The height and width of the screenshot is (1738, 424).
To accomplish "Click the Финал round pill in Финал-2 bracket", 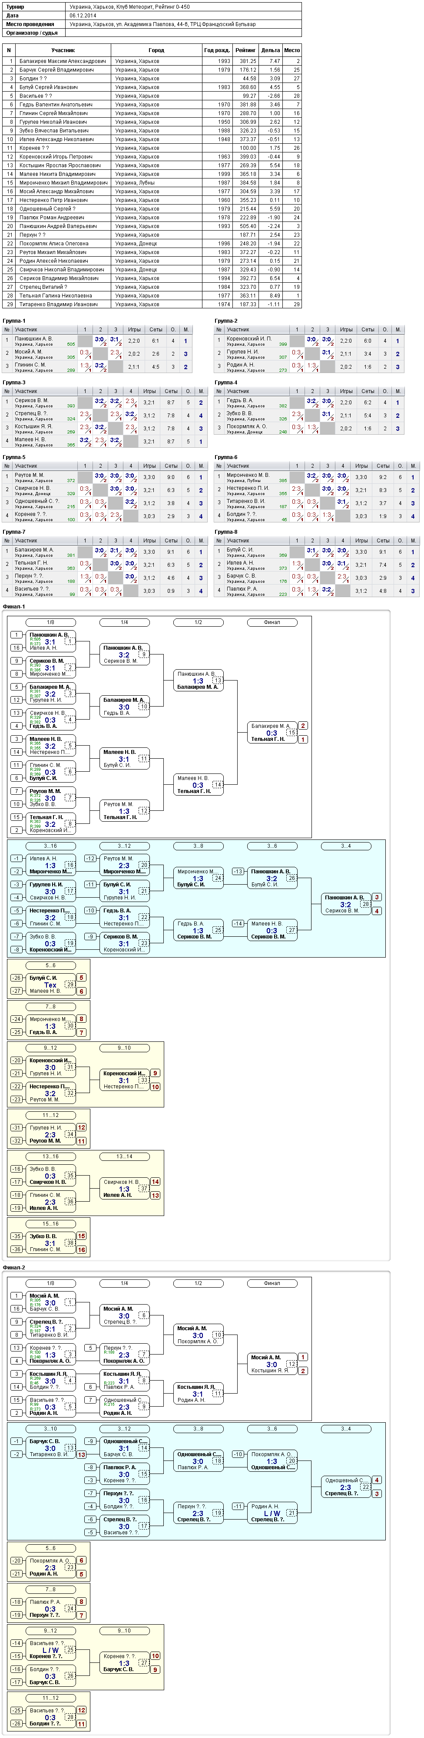I will (272, 1283).
